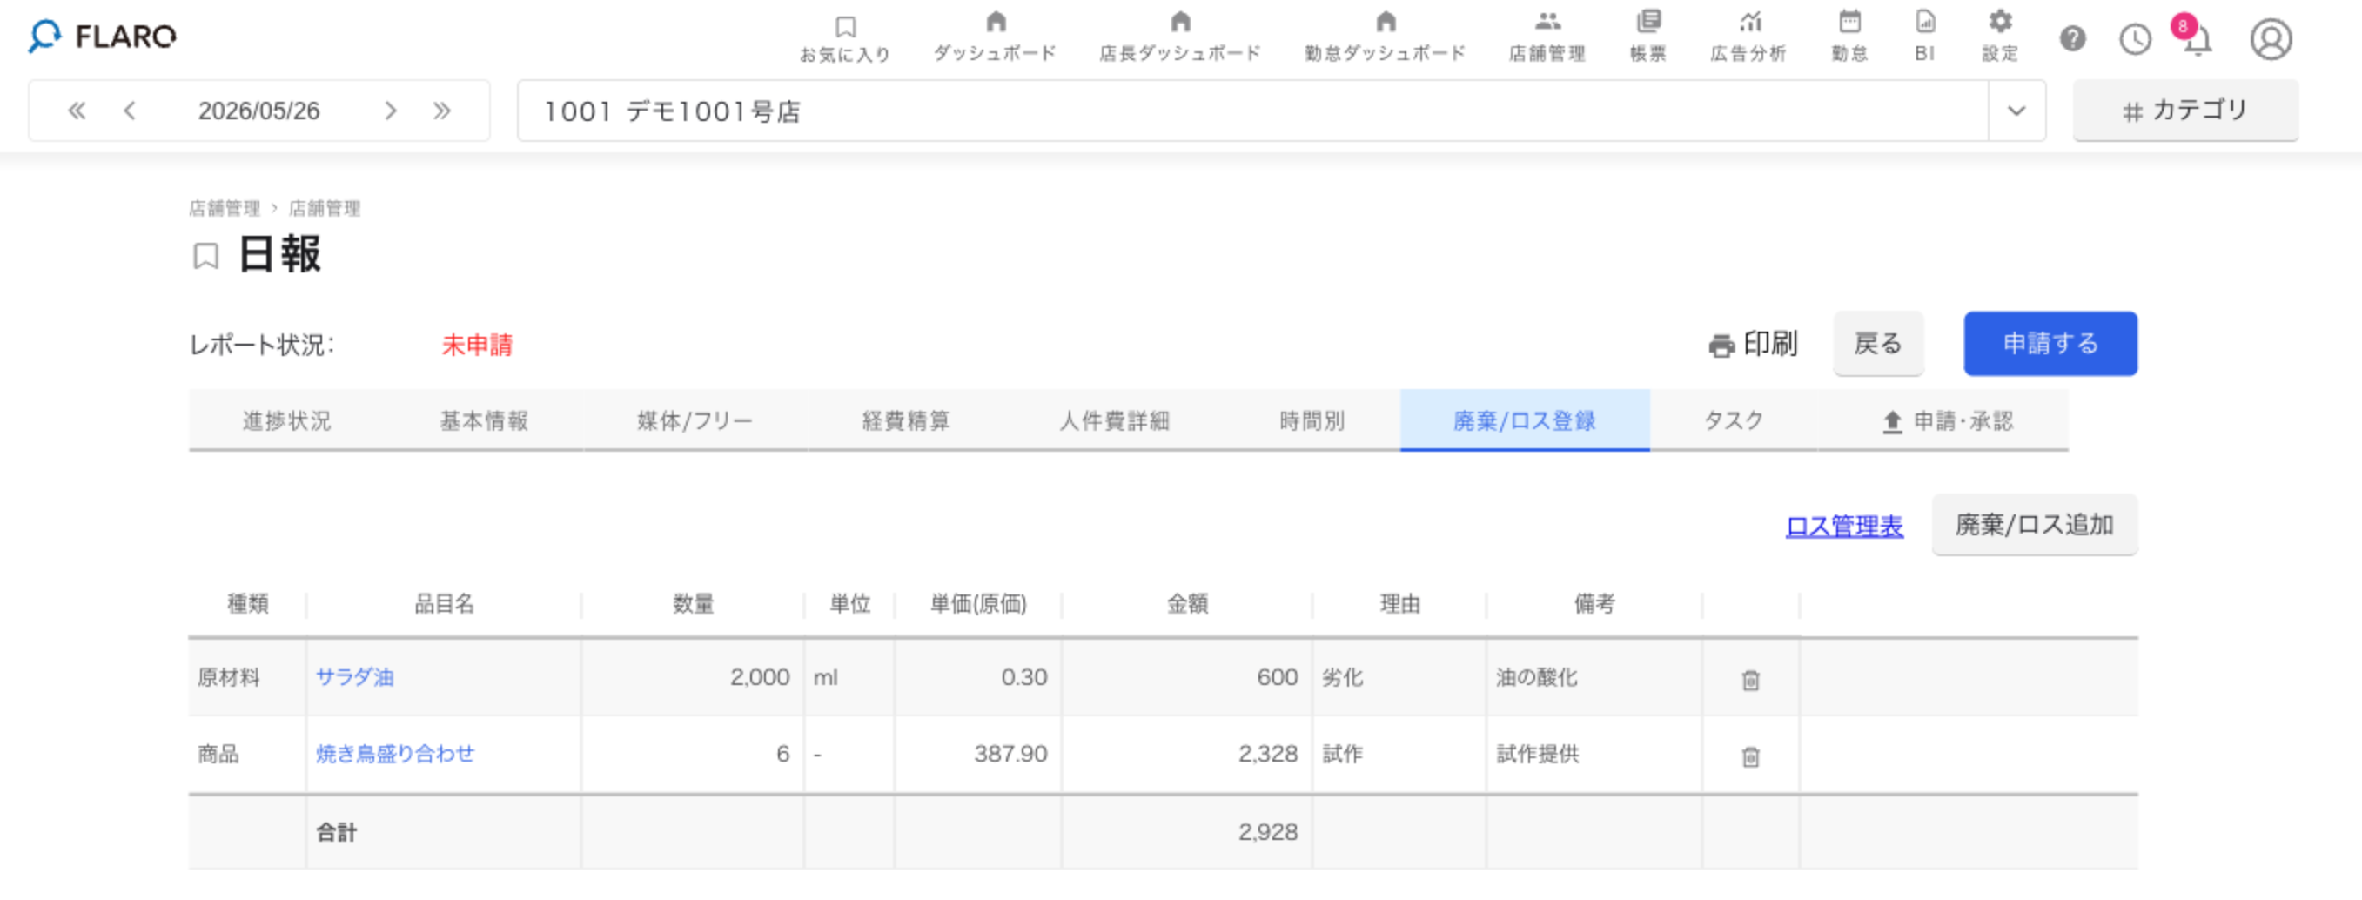The width and height of the screenshot is (2362, 900).
Task: Click the store field 1001 デモ1001号店
Action: (x=1252, y=111)
